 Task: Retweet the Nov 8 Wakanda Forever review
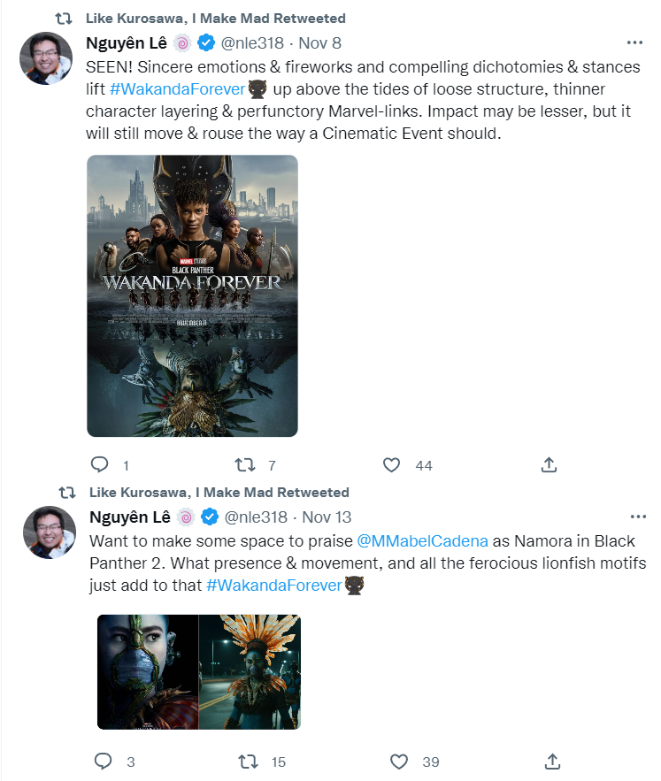pyautogui.click(x=245, y=464)
